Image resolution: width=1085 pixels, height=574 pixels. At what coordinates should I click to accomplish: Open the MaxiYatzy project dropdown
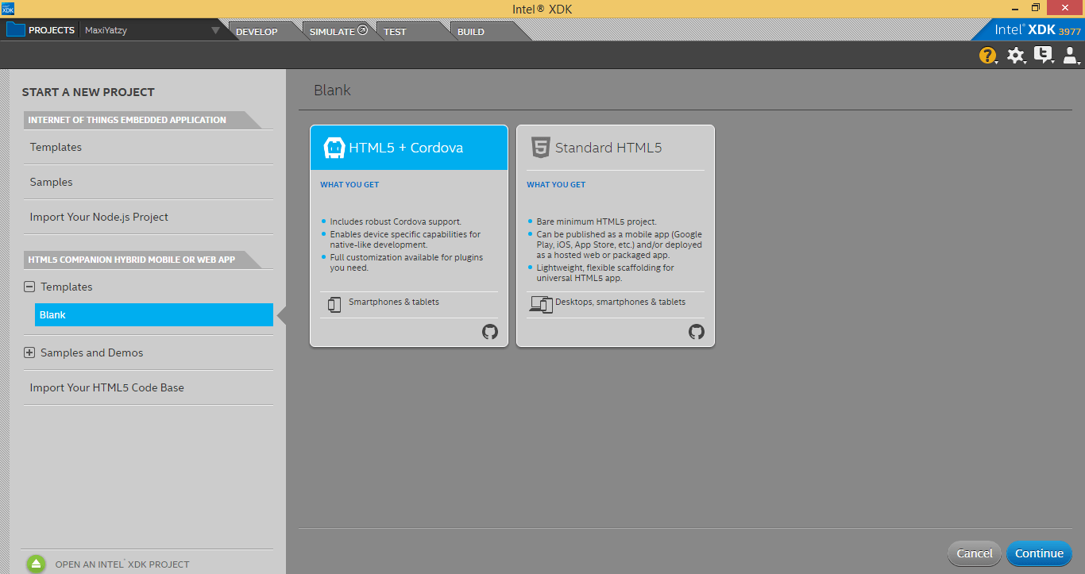(215, 31)
